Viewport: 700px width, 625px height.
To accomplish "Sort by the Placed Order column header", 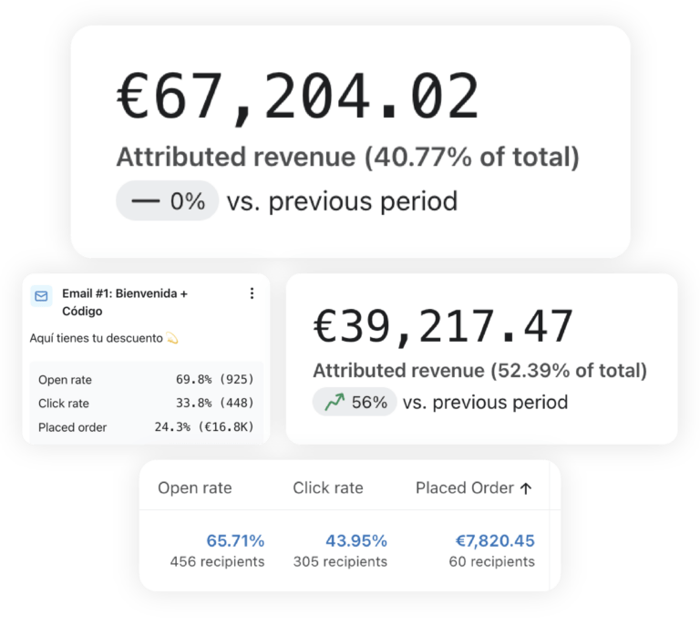I will click(x=465, y=488).
